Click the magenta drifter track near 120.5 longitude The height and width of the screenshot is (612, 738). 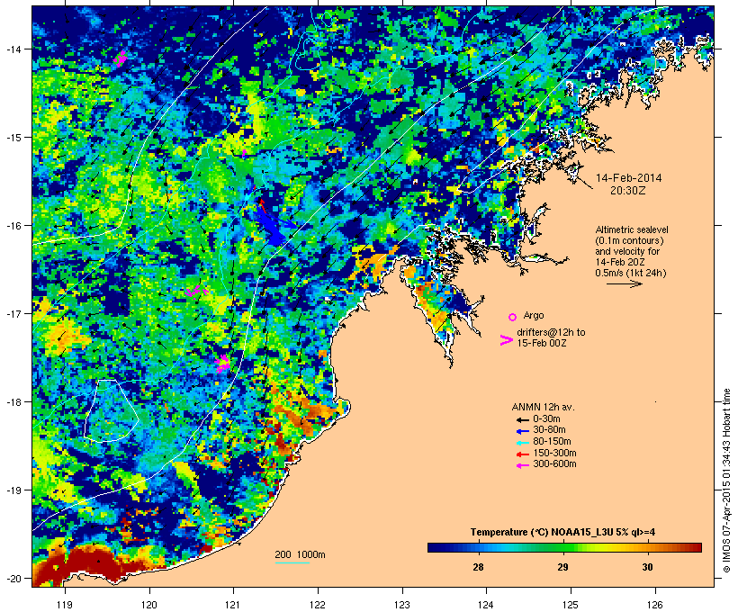click(196, 292)
